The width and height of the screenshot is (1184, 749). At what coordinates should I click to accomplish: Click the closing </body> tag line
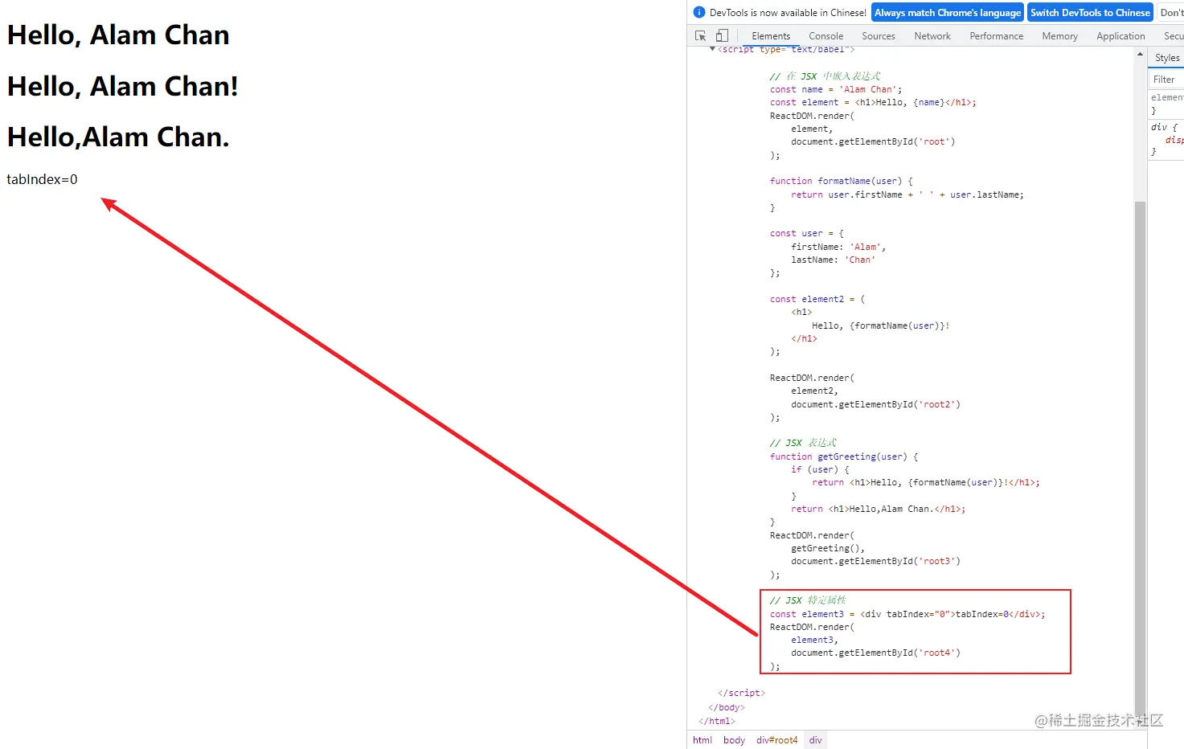pos(727,707)
